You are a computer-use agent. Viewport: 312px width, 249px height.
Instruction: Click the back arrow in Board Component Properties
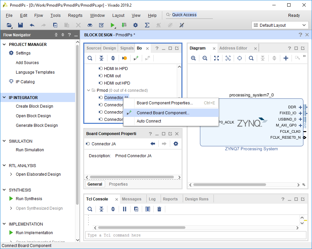(x=153, y=144)
